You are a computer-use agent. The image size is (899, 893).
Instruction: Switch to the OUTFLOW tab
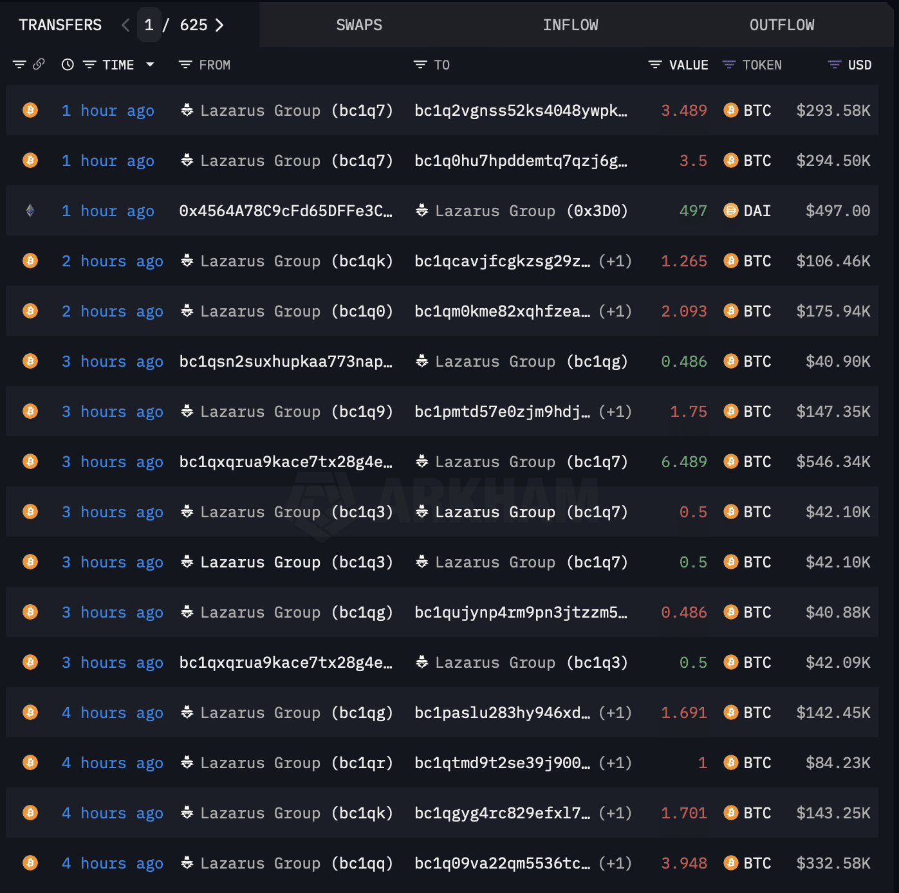(782, 25)
